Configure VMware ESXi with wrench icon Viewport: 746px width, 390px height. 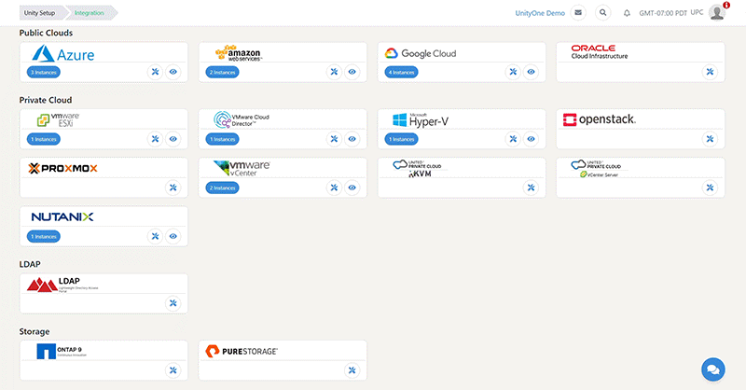coord(155,139)
